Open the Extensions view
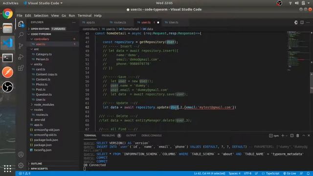 coord(21,68)
